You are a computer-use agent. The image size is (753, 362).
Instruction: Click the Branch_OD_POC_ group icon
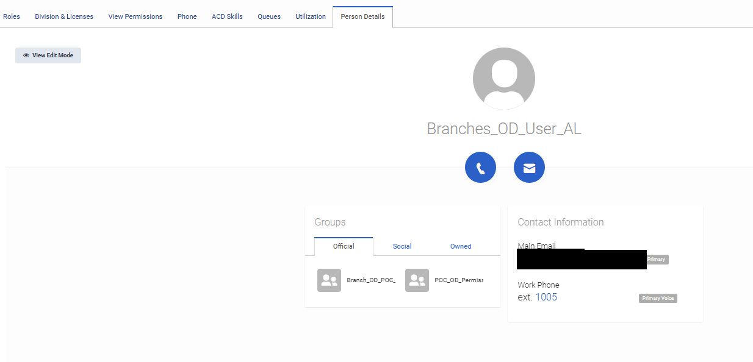329,280
